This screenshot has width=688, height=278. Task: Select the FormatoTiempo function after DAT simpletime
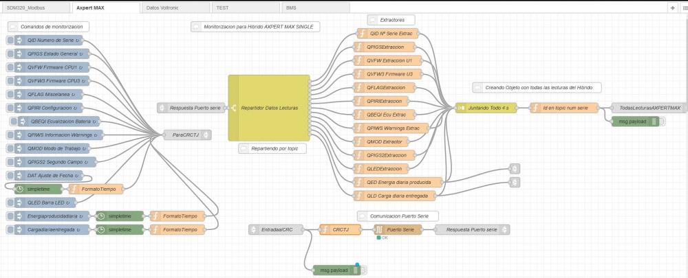point(96,189)
